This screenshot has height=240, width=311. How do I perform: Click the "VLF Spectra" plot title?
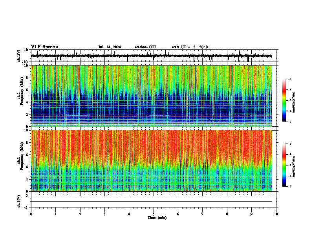point(44,47)
